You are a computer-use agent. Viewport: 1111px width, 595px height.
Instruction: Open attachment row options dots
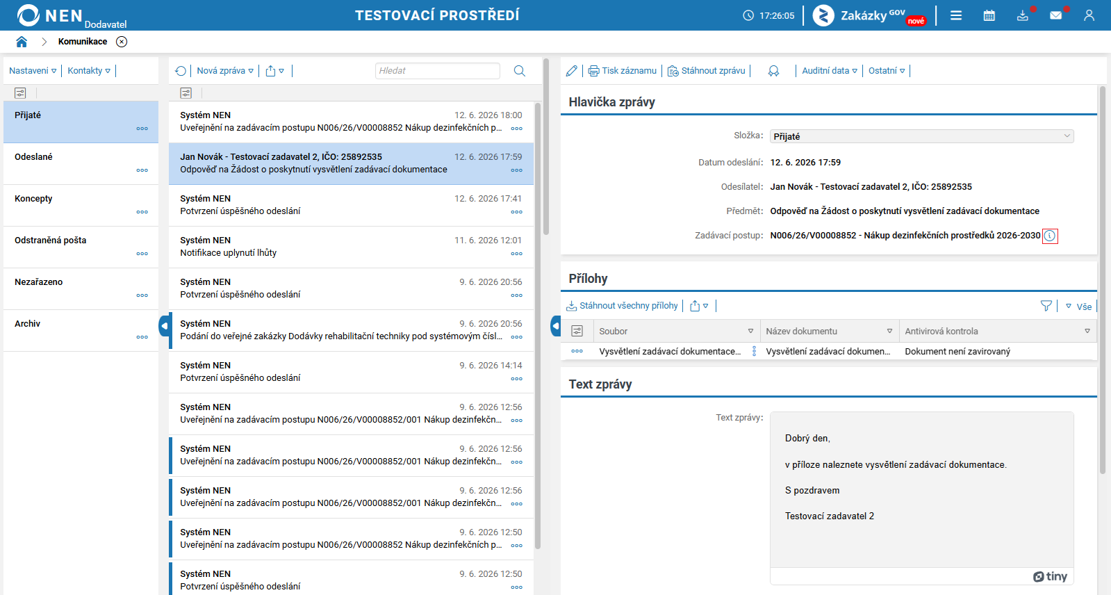coord(577,351)
